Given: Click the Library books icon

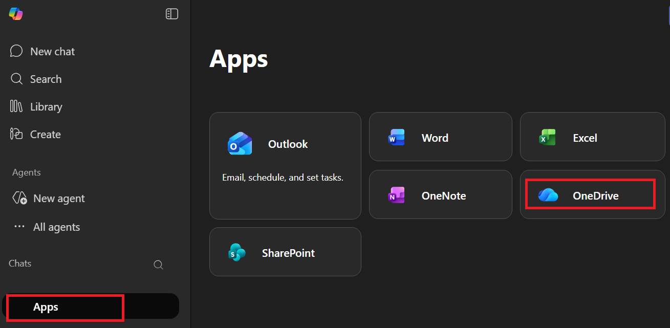Looking at the screenshot, I should coord(16,106).
